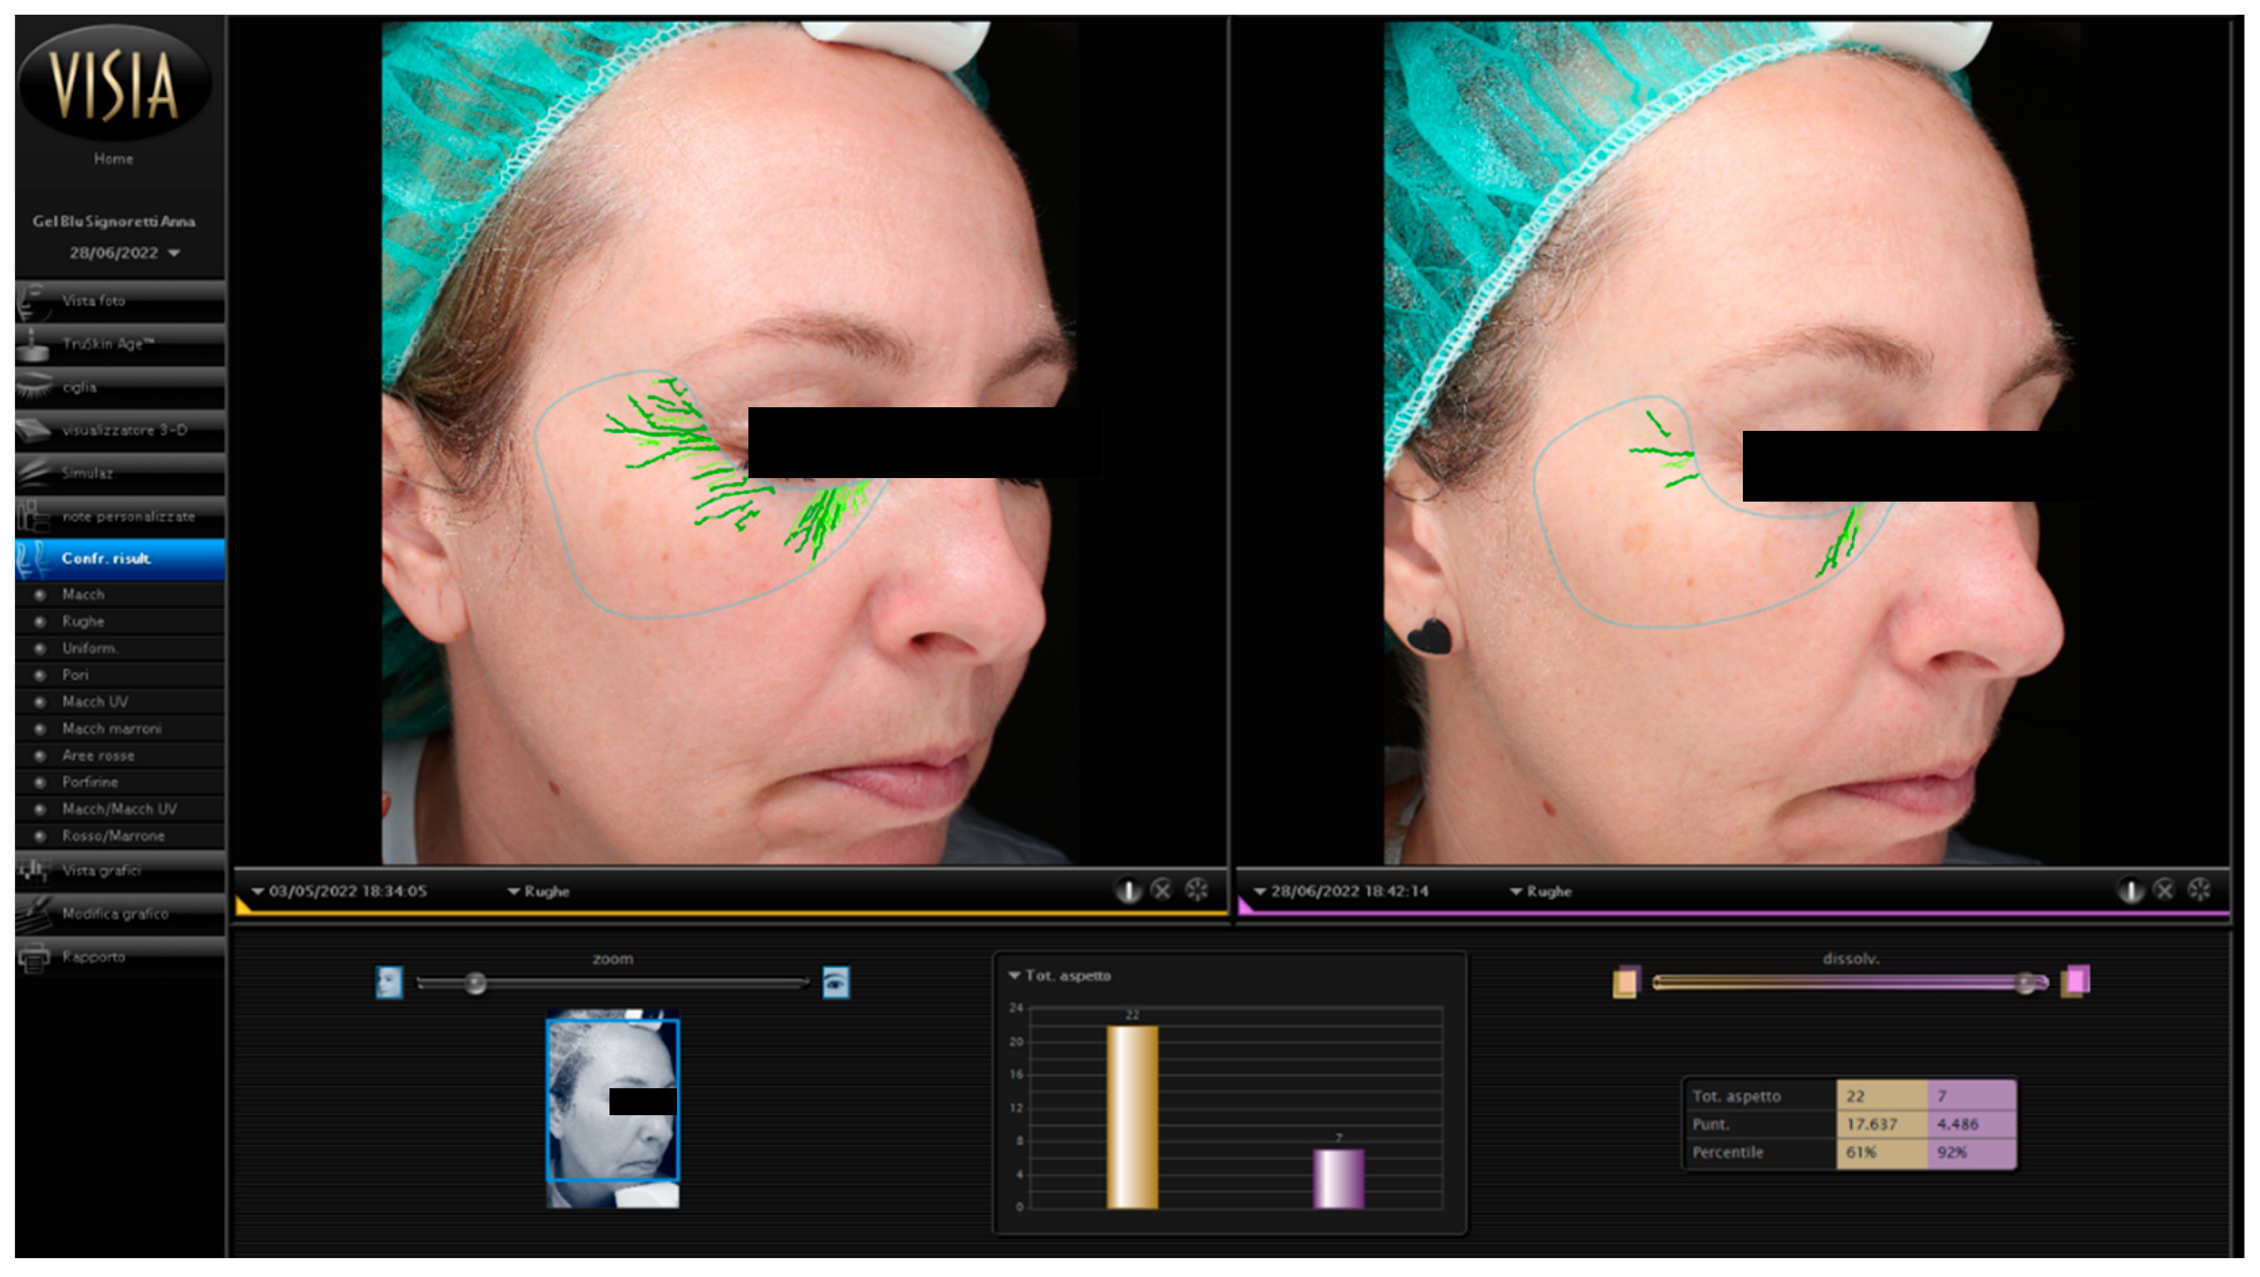
Task: Click the left analysis photo
Action: [x=730, y=443]
